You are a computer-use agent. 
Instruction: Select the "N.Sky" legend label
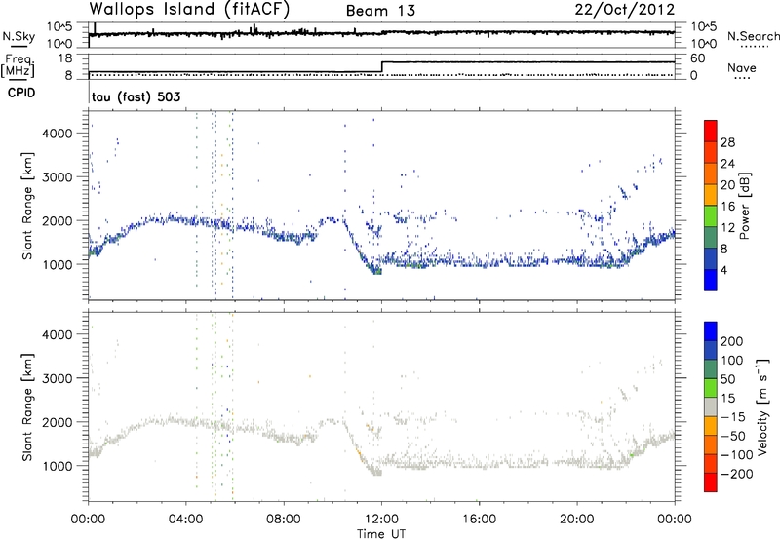[x=19, y=36]
